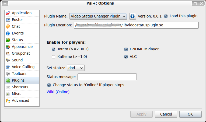Disable the Totem player checkbox
The width and height of the screenshot is (206, 122).
(54, 49)
